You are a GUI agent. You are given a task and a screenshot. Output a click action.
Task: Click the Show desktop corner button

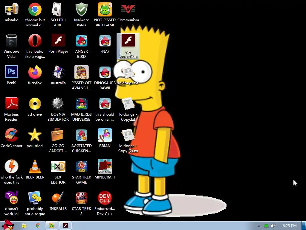tap(304, 226)
